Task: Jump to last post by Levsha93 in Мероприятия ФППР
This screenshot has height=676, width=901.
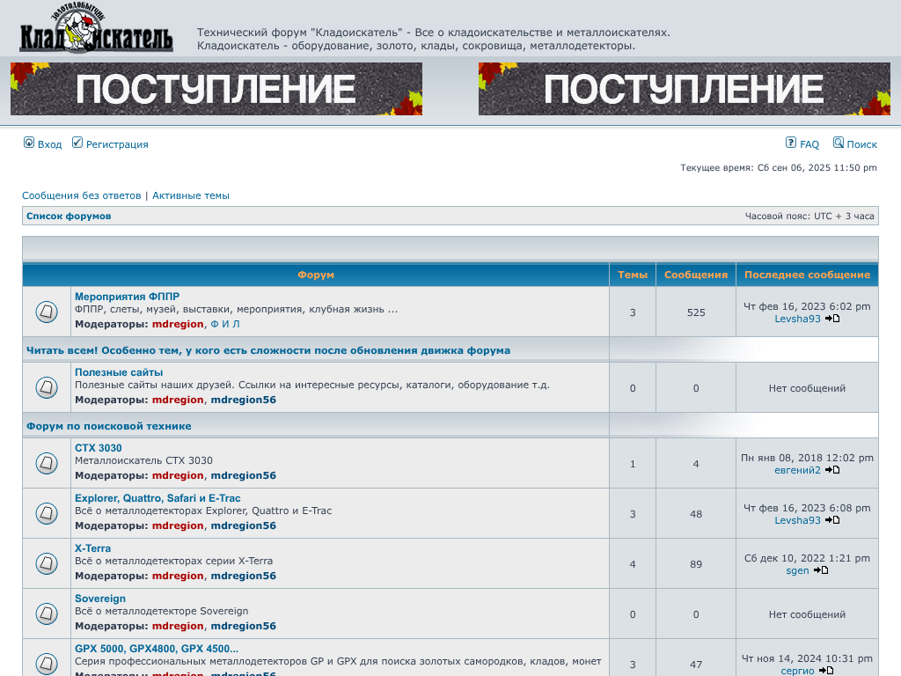Action: point(832,319)
